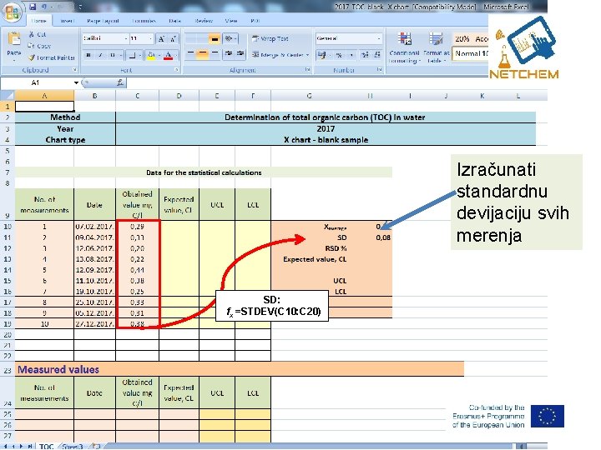Screen dimensions: 601x450
Task: Switch to the Home tab
Action: 38,21
